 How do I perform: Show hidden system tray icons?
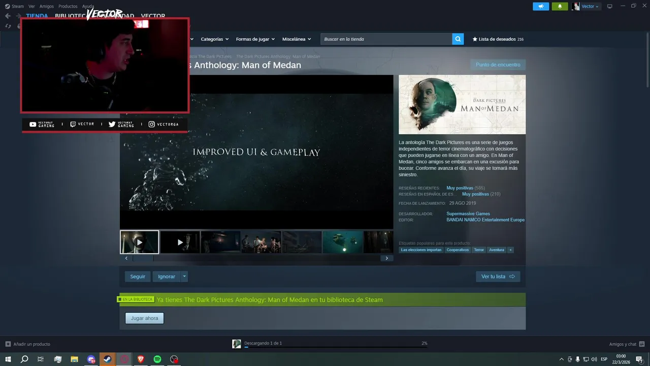pyautogui.click(x=561, y=359)
